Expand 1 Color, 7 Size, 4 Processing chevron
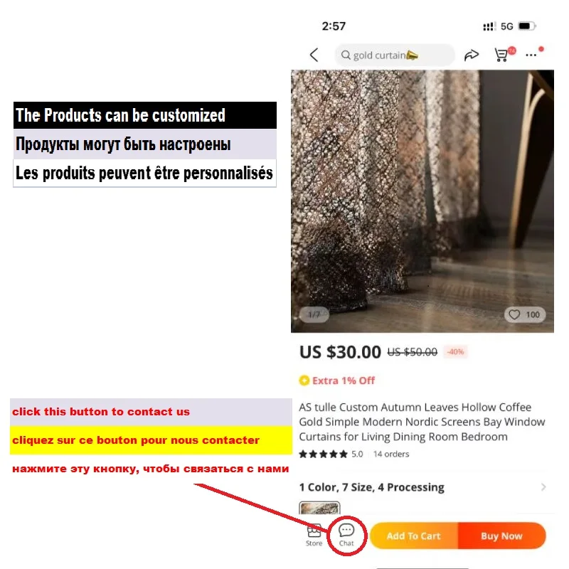 pos(543,487)
